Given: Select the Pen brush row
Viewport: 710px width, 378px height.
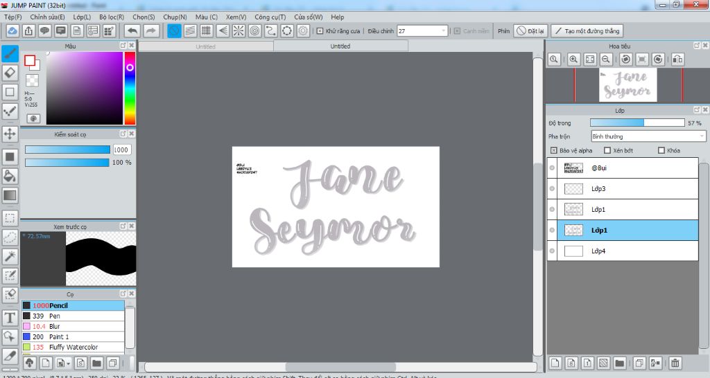Looking at the screenshot, I should [x=73, y=316].
